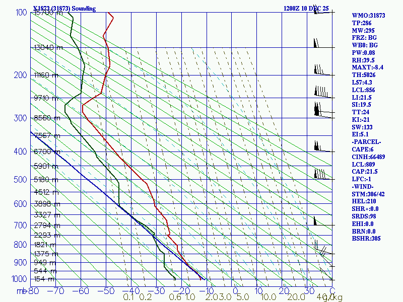Select the 'FRZ: BG' entry
The height and width of the screenshot is (302, 403).
coord(364,38)
